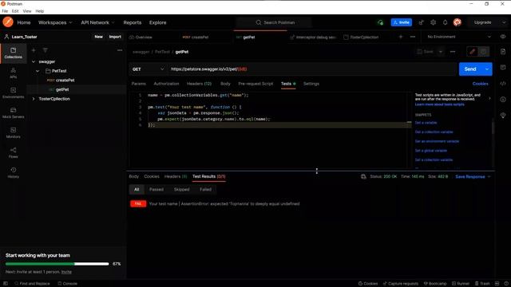Filter test results by Failed

click(205, 190)
